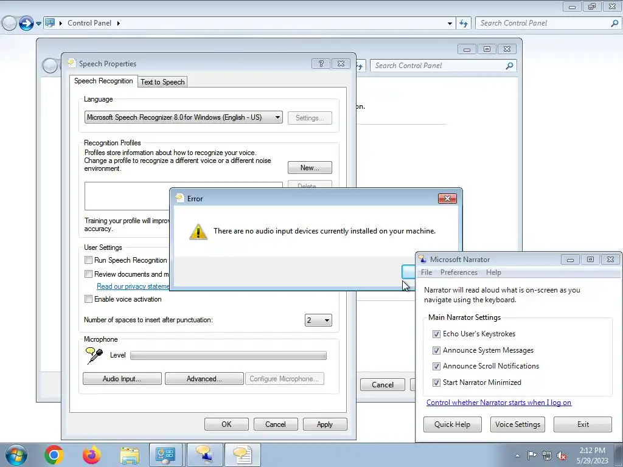Toggle Announce Scroll Notifications checkbox

point(436,366)
